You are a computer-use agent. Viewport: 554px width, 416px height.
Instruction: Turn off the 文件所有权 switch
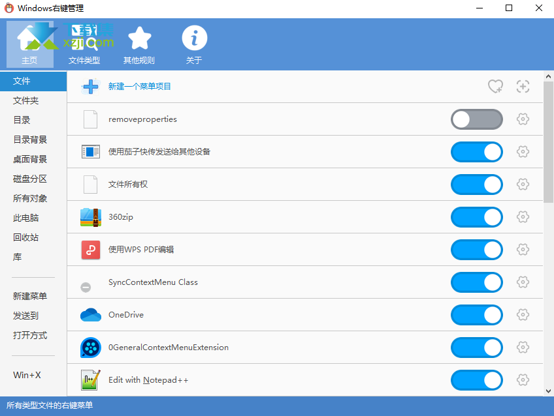coord(477,185)
